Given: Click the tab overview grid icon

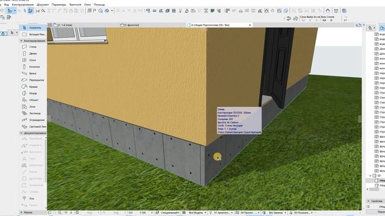Looking at the screenshot, I should tap(50, 25).
